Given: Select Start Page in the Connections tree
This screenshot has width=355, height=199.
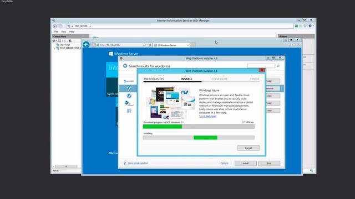Looking at the screenshot, I should click(65, 45).
